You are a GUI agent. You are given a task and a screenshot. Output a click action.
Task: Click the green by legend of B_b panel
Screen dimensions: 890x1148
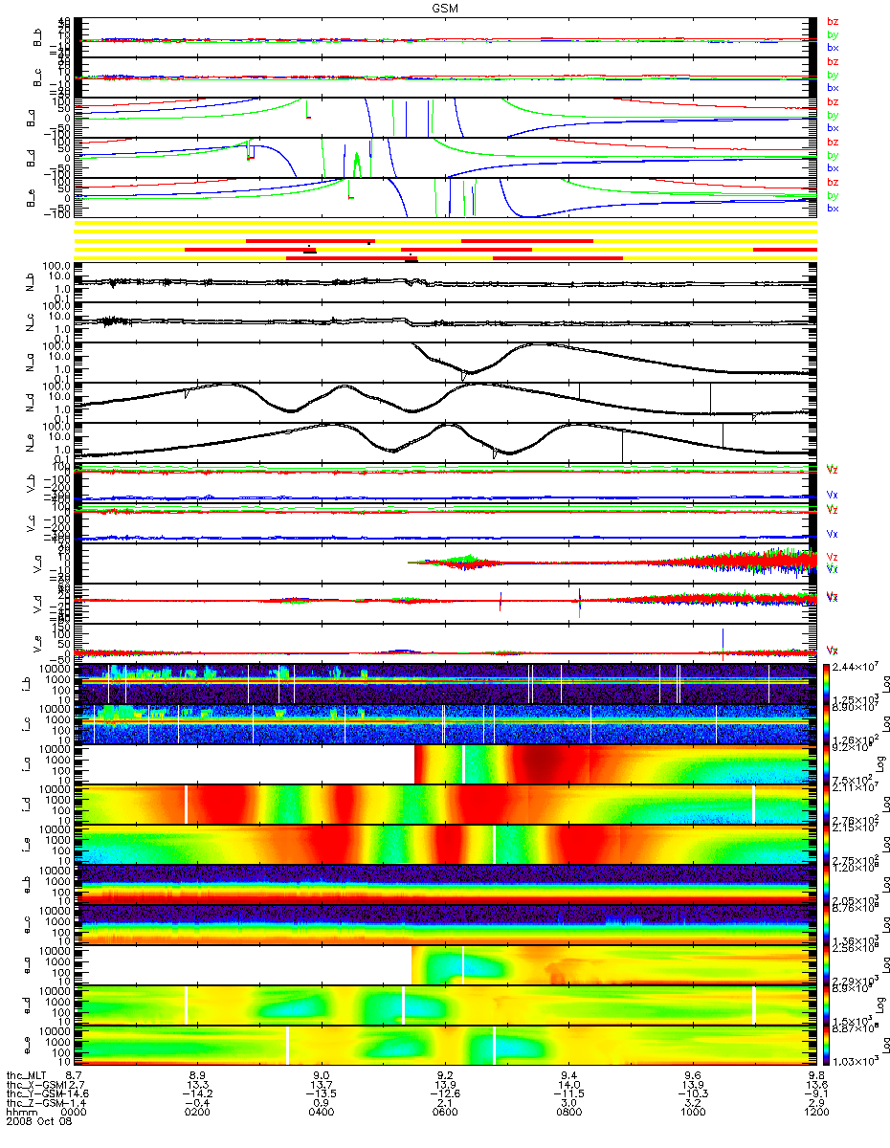(x=833, y=34)
